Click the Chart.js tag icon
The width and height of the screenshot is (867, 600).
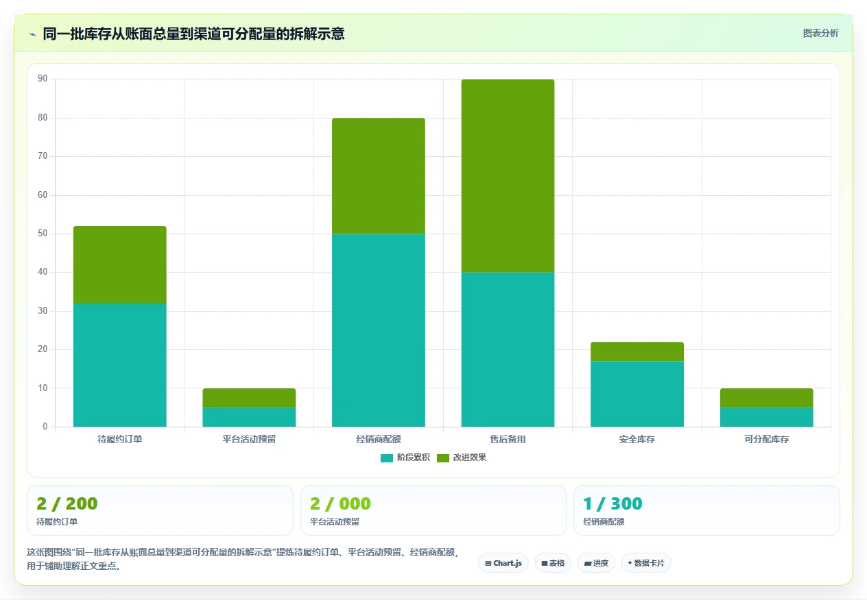[488, 563]
